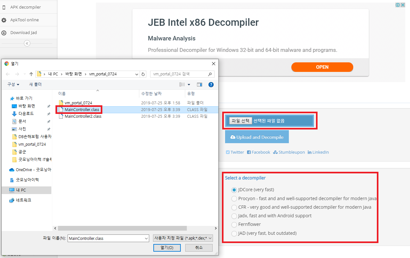410x258 pixels.
Task: Share on Stumbleupon link
Action: [289, 152]
